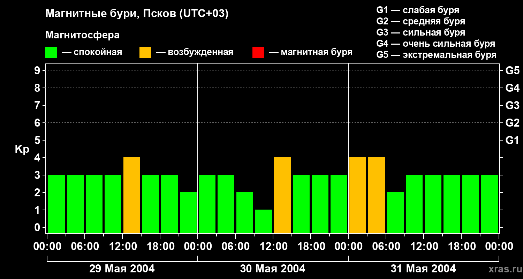The image size is (523, 279).
Task: Select the G1 — слабая буря legend line
Action: tap(418, 10)
